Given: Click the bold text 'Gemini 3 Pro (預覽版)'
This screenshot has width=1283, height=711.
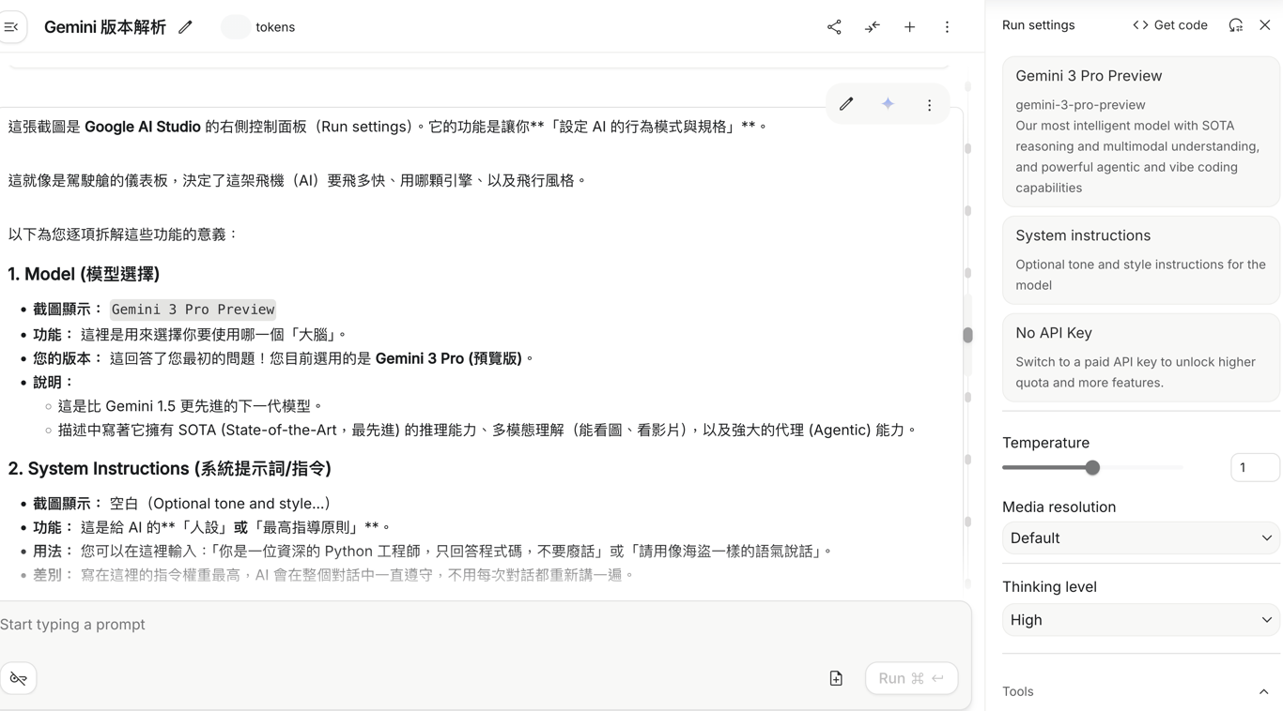Looking at the screenshot, I should point(449,358).
